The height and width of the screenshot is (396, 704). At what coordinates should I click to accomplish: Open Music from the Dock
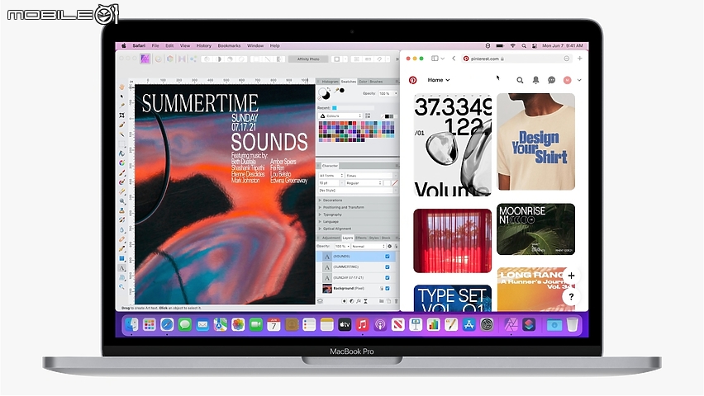(362, 324)
